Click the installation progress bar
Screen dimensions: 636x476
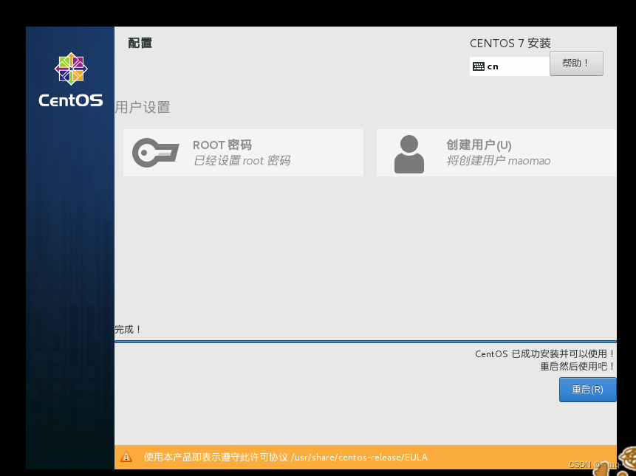click(366, 342)
